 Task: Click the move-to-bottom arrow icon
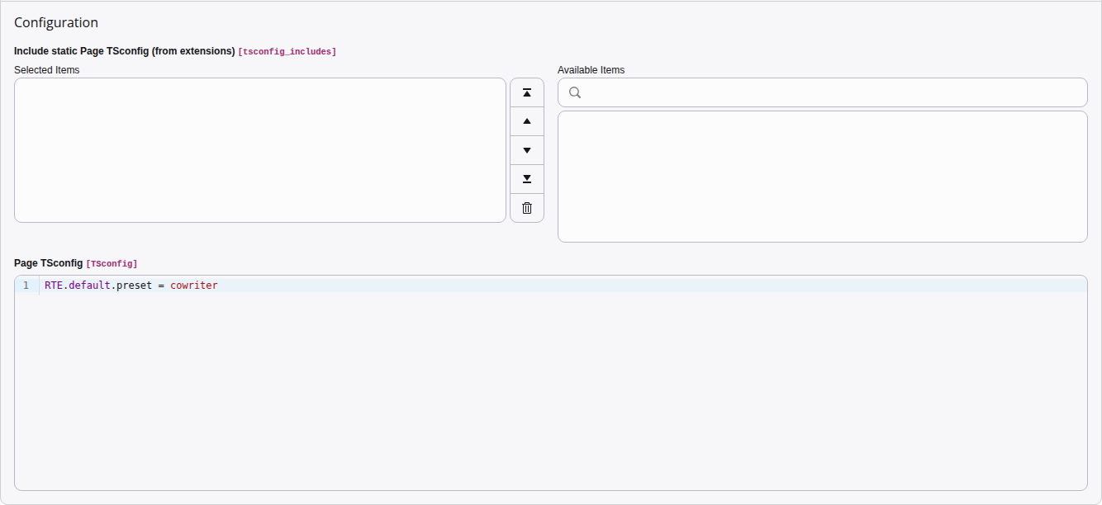(526, 179)
